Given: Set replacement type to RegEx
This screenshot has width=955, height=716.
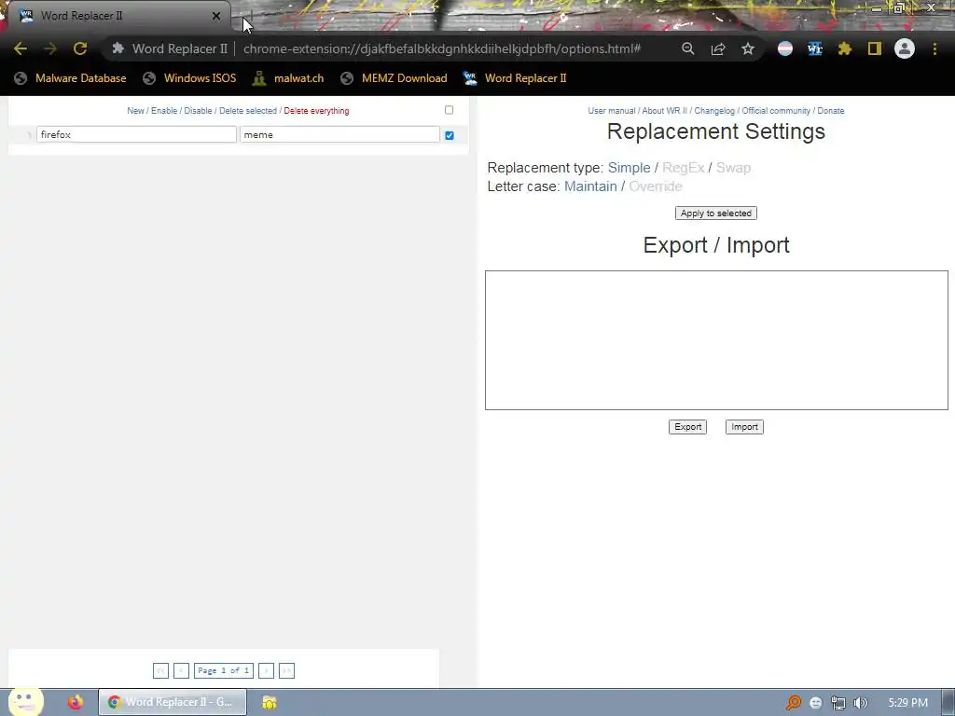Looking at the screenshot, I should coord(684,168).
